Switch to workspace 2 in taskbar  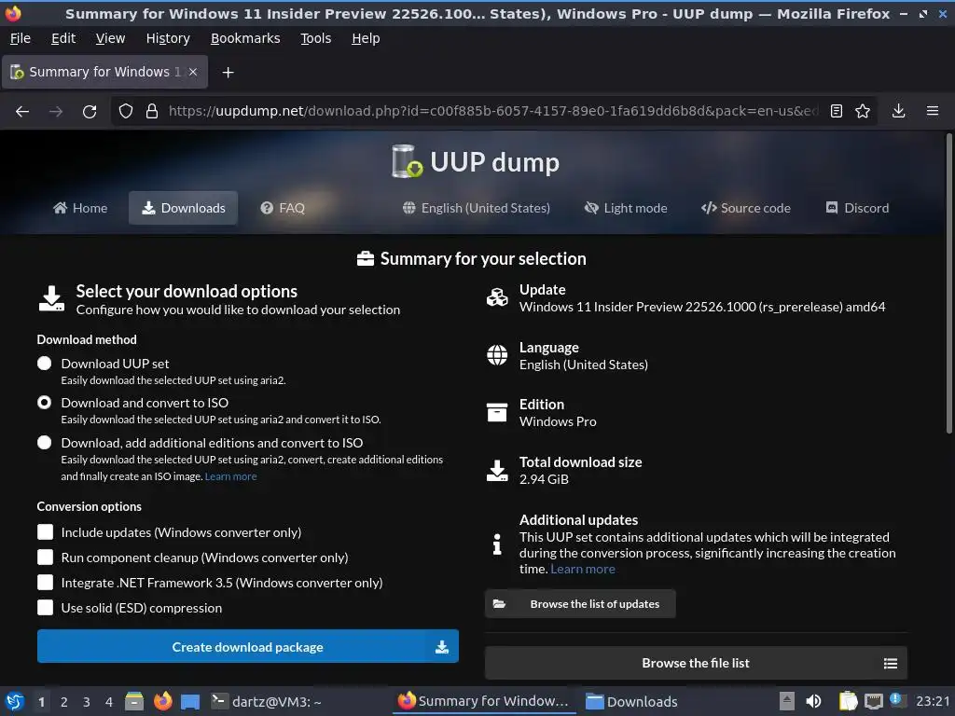64,702
